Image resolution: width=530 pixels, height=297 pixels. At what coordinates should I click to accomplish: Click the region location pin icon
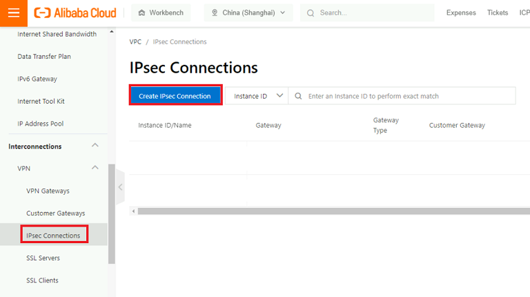(x=215, y=12)
